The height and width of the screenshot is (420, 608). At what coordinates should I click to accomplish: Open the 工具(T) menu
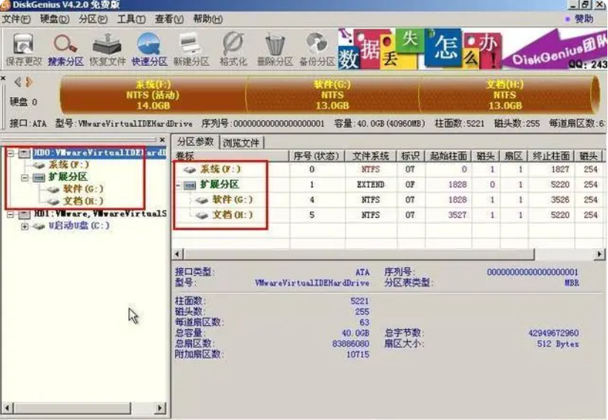(x=130, y=19)
